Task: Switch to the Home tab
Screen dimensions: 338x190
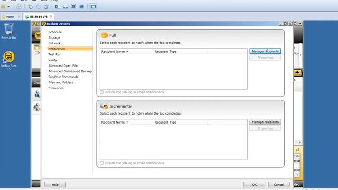Action: [10, 17]
